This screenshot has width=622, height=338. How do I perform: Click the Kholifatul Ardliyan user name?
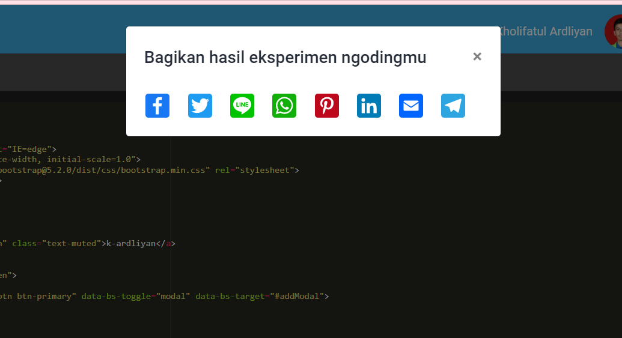pos(546,31)
